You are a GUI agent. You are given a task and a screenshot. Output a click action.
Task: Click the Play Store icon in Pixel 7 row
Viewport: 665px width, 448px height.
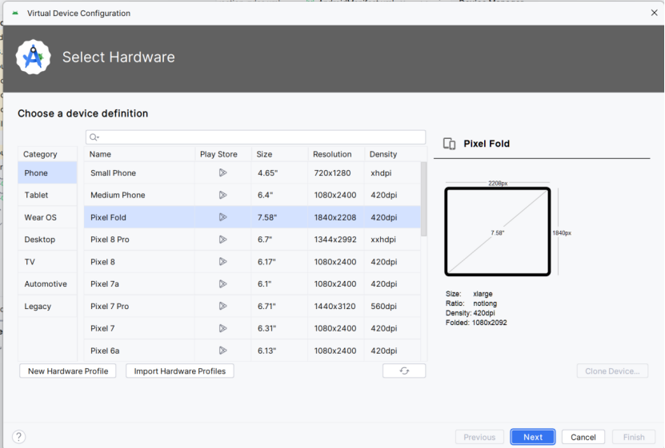[x=222, y=328]
